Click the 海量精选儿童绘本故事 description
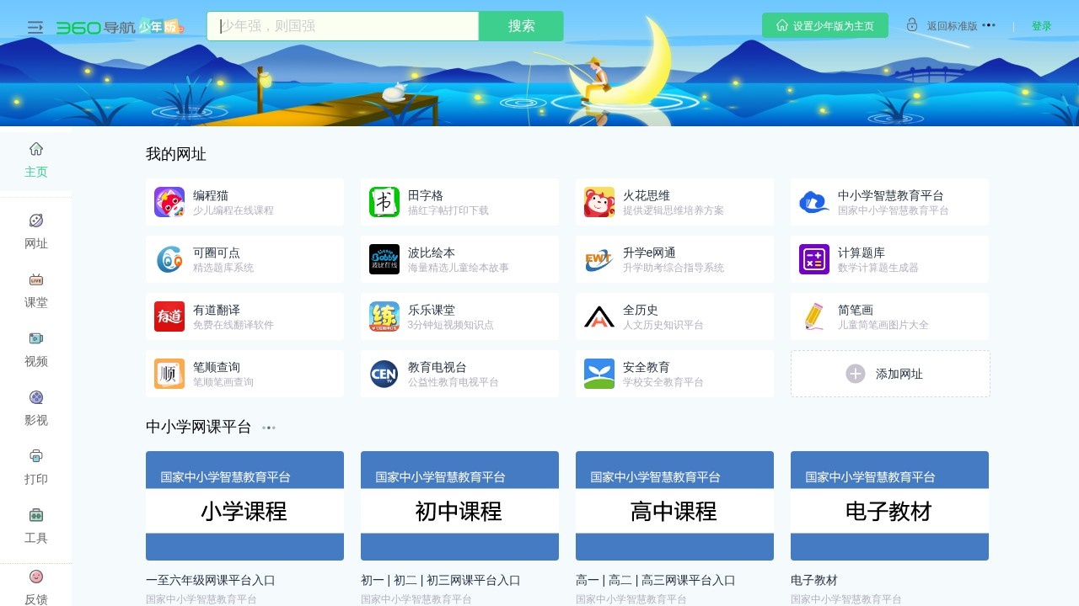Image resolution: width=1079 pixels, height=606 pixels. pos(459,268)
